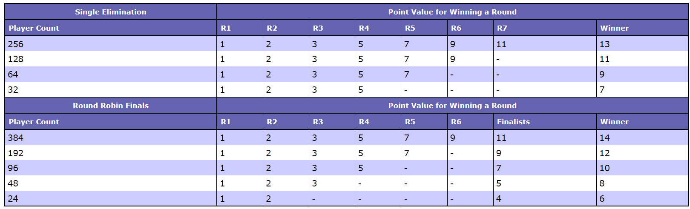690x209 pixels.
Task: Click the Round Robin Finals section header
Action: [x=111, y=106]
